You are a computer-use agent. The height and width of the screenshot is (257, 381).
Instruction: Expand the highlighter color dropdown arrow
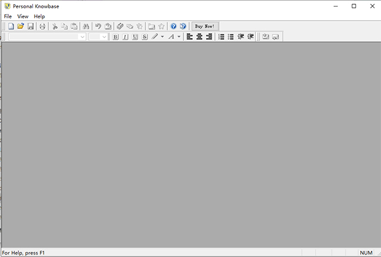[163, 37]
